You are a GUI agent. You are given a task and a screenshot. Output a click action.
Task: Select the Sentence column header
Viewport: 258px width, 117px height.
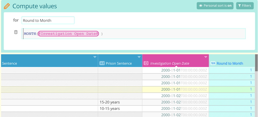point(50,60)
